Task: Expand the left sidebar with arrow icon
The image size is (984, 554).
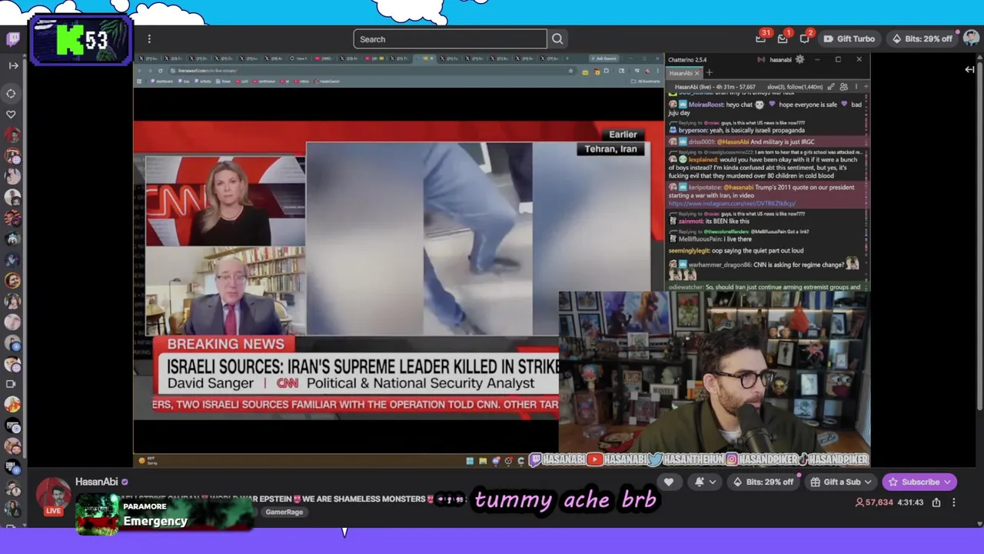Action: pyautogui.click(x=13, y=65)
